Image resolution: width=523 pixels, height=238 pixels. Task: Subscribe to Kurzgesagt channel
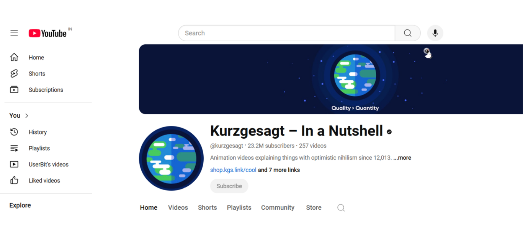pyautogui.click(x=229, y=186)
